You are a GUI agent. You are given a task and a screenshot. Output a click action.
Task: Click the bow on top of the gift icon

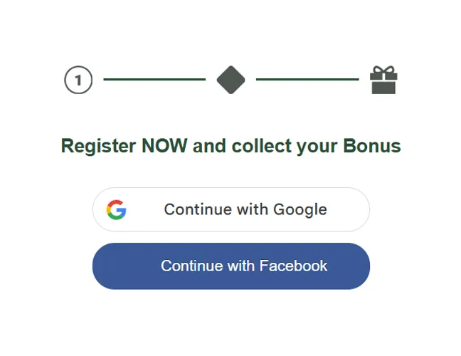(383, 70)
